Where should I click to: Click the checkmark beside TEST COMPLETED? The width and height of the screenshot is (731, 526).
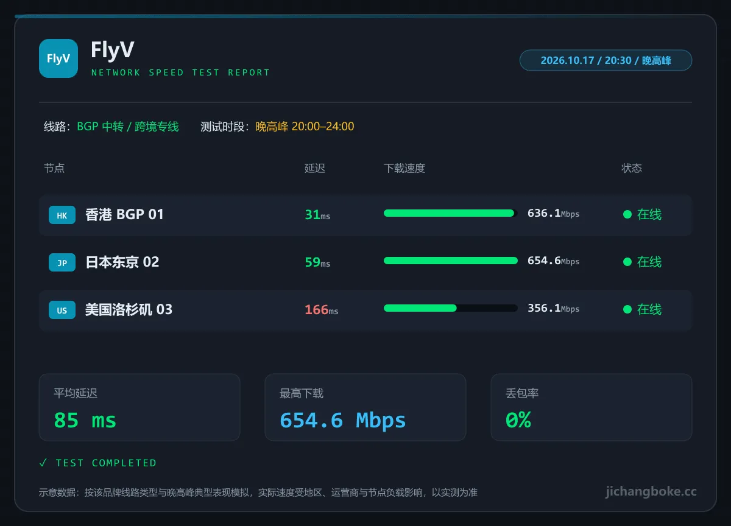[43, 463]
